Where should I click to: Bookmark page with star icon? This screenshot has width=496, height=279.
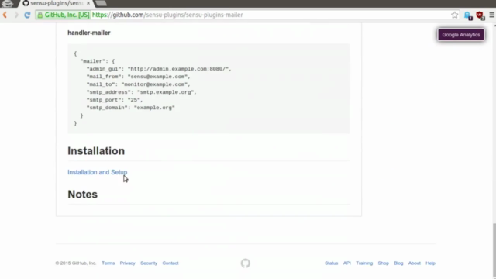pyautogui.click(x=455, y=15)
